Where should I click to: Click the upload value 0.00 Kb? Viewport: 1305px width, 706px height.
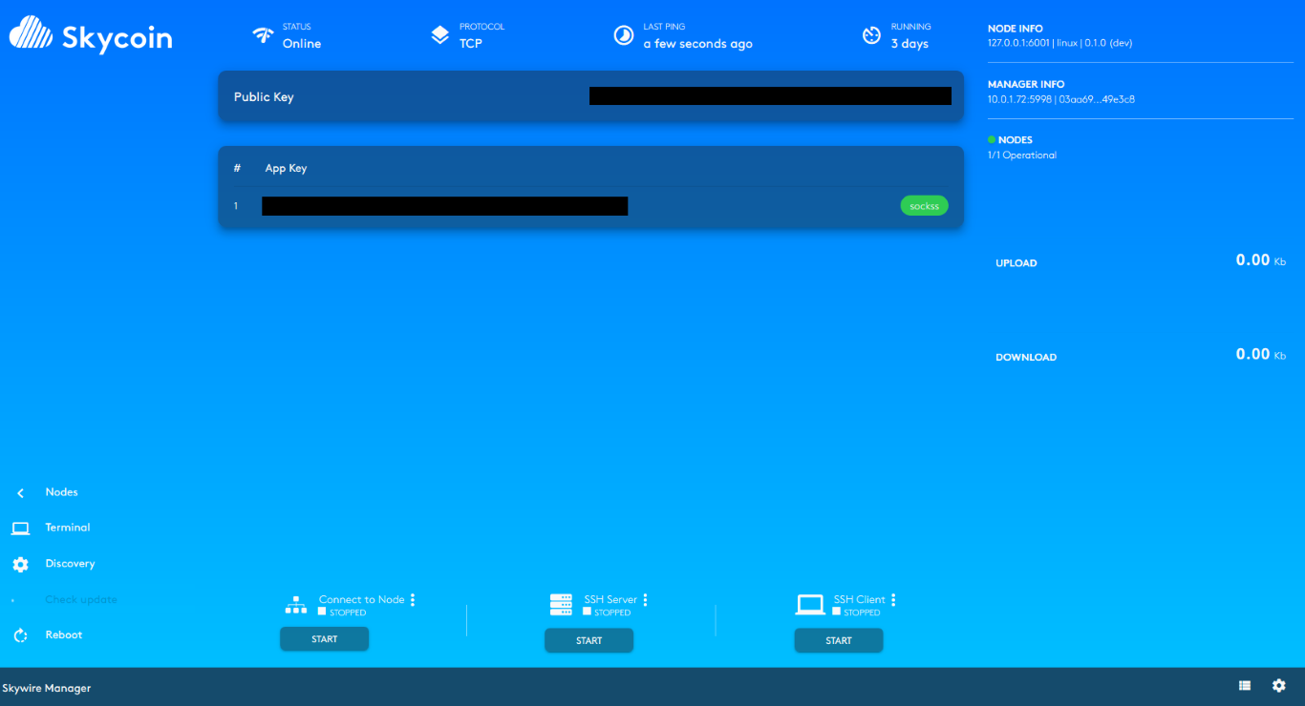coord(1261,260)
